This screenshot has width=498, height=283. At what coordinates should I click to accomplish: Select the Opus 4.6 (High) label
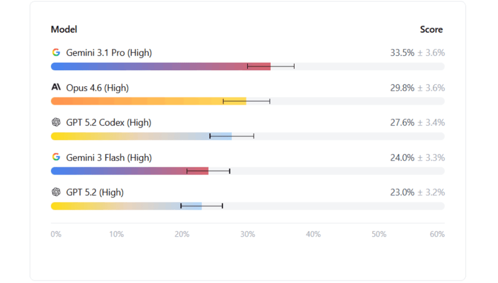[x=97, y=88]
